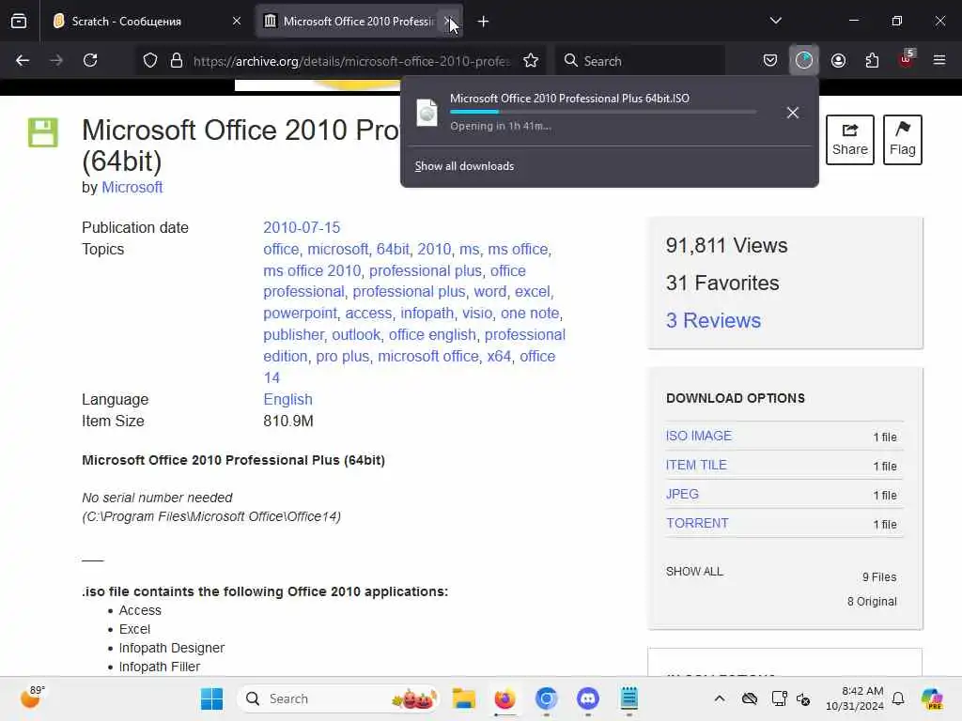962x721 pixels.
Task: Open the 'x64' topic link
Action: pyautogui.click(x=499, y=356)
